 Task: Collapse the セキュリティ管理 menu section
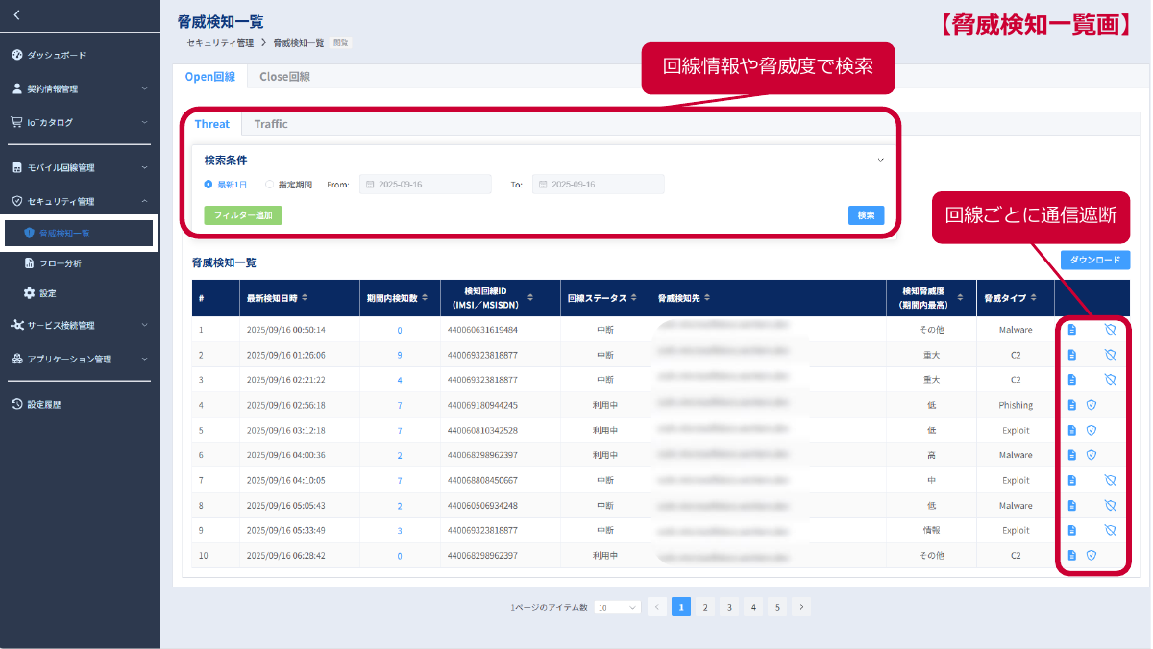click(146, 200)
